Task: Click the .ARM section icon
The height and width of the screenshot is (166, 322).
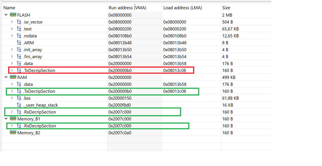Action: pyautogui.click(x=19, y=43)
